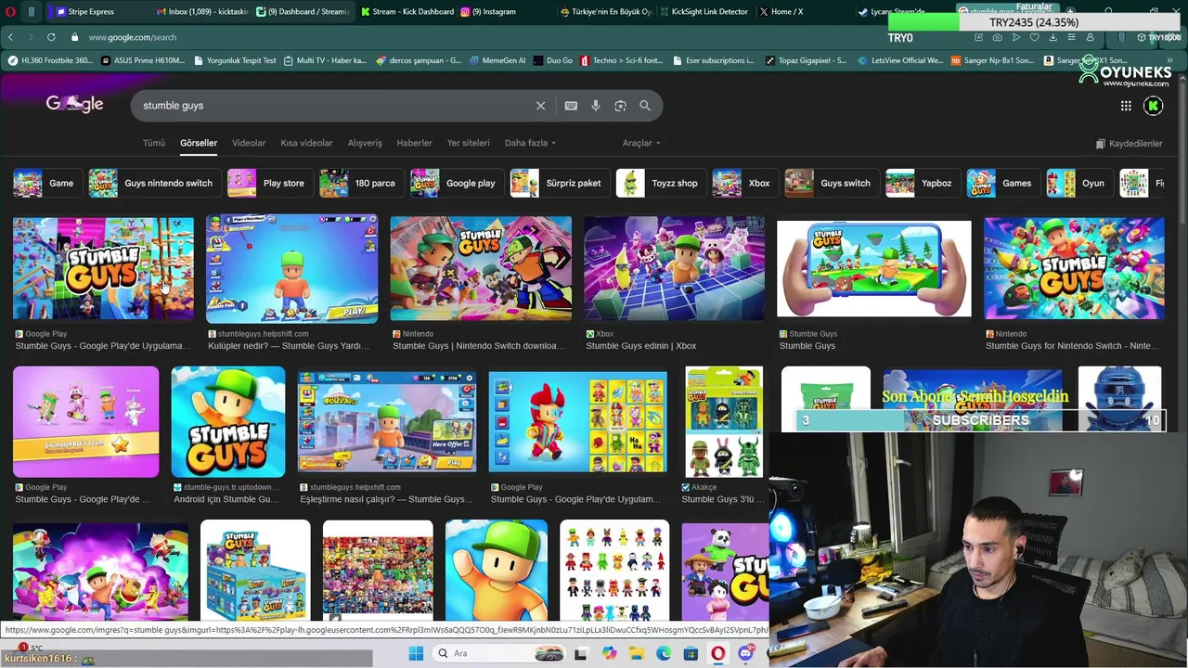This screenshot has height=668, width=1188.
Task: Expand the Araçlar tools dropdown
Action: (641, 143)
